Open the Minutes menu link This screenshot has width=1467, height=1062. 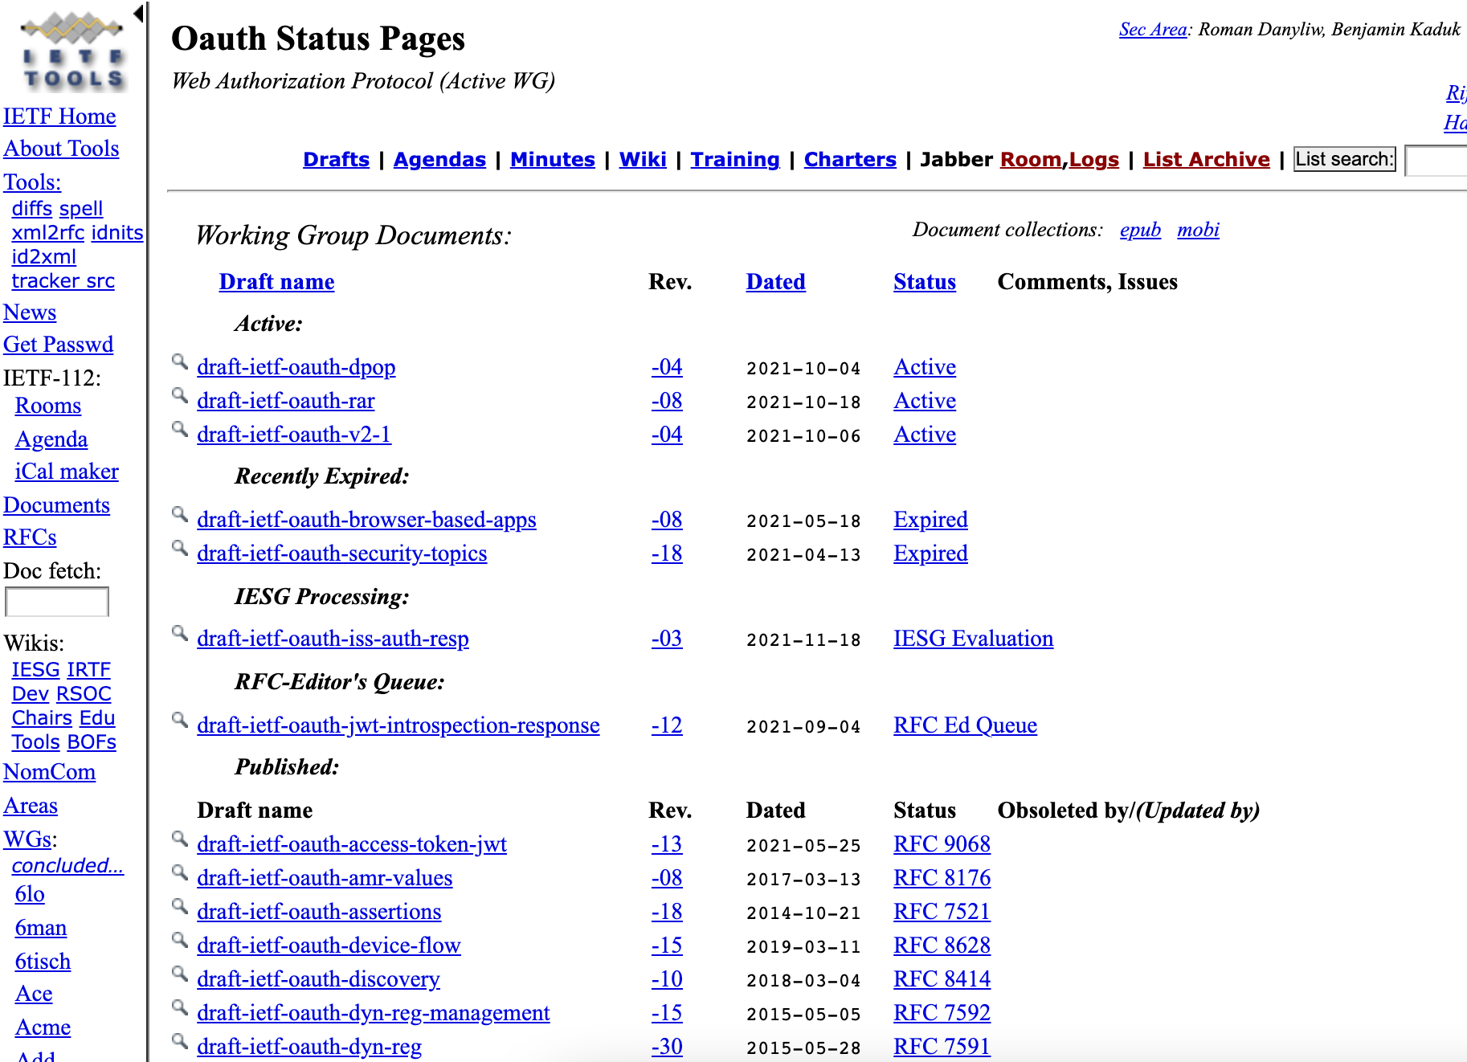tap(553, 159)
